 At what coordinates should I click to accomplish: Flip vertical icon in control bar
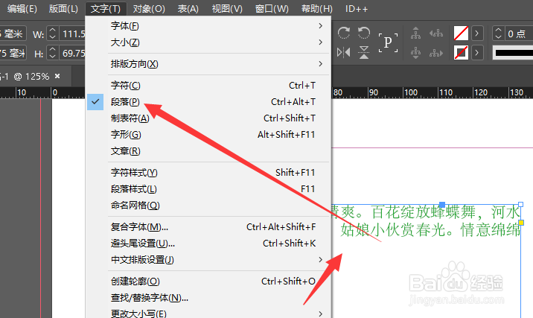[x=364, y=52]
